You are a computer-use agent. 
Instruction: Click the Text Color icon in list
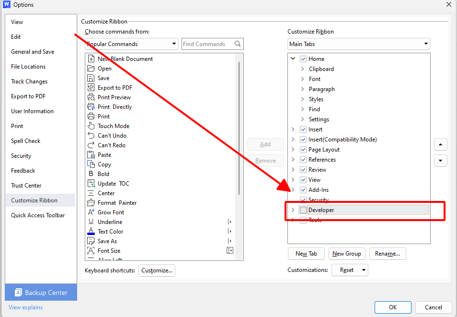pos(91,231)
